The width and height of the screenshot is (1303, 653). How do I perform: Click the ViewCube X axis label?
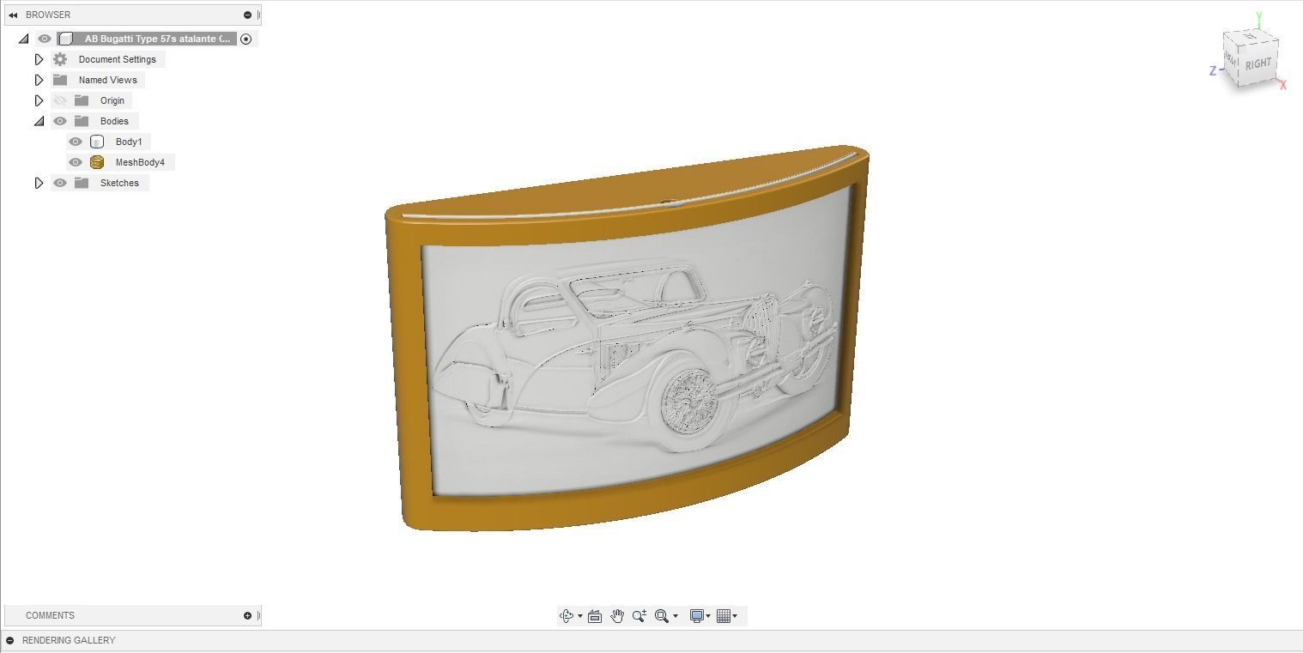[x=1283, y=85]
